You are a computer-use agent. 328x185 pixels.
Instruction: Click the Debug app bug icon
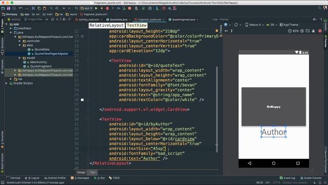[x=107, y=8]
